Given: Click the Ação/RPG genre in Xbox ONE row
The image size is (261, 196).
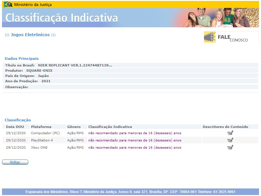Looking at the screenshot, I should (75, 148).
